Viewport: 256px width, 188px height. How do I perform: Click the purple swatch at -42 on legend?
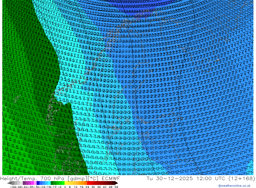(x=24, y=183)
